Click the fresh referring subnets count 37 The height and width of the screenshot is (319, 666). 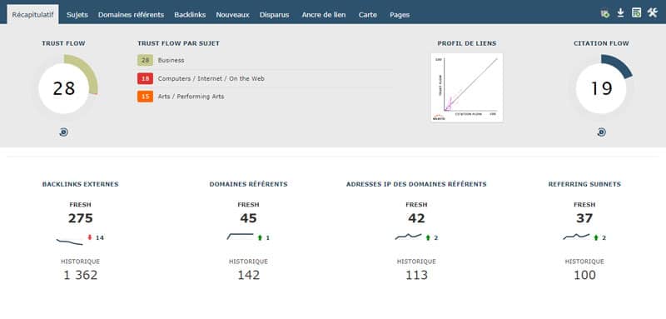point(584,218)
